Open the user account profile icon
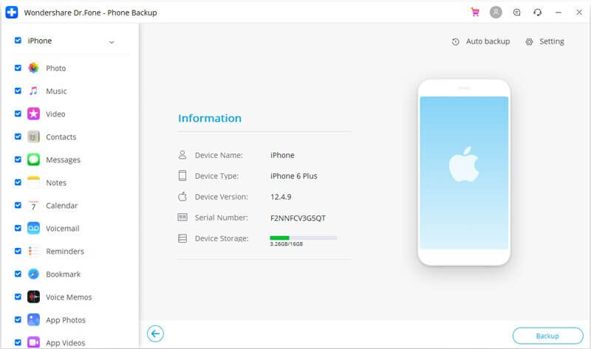 point(496,13)
